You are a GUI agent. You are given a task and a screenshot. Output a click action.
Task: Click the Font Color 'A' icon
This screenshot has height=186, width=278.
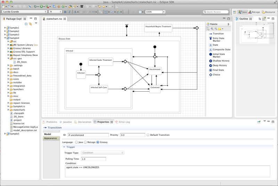point(75,12)
